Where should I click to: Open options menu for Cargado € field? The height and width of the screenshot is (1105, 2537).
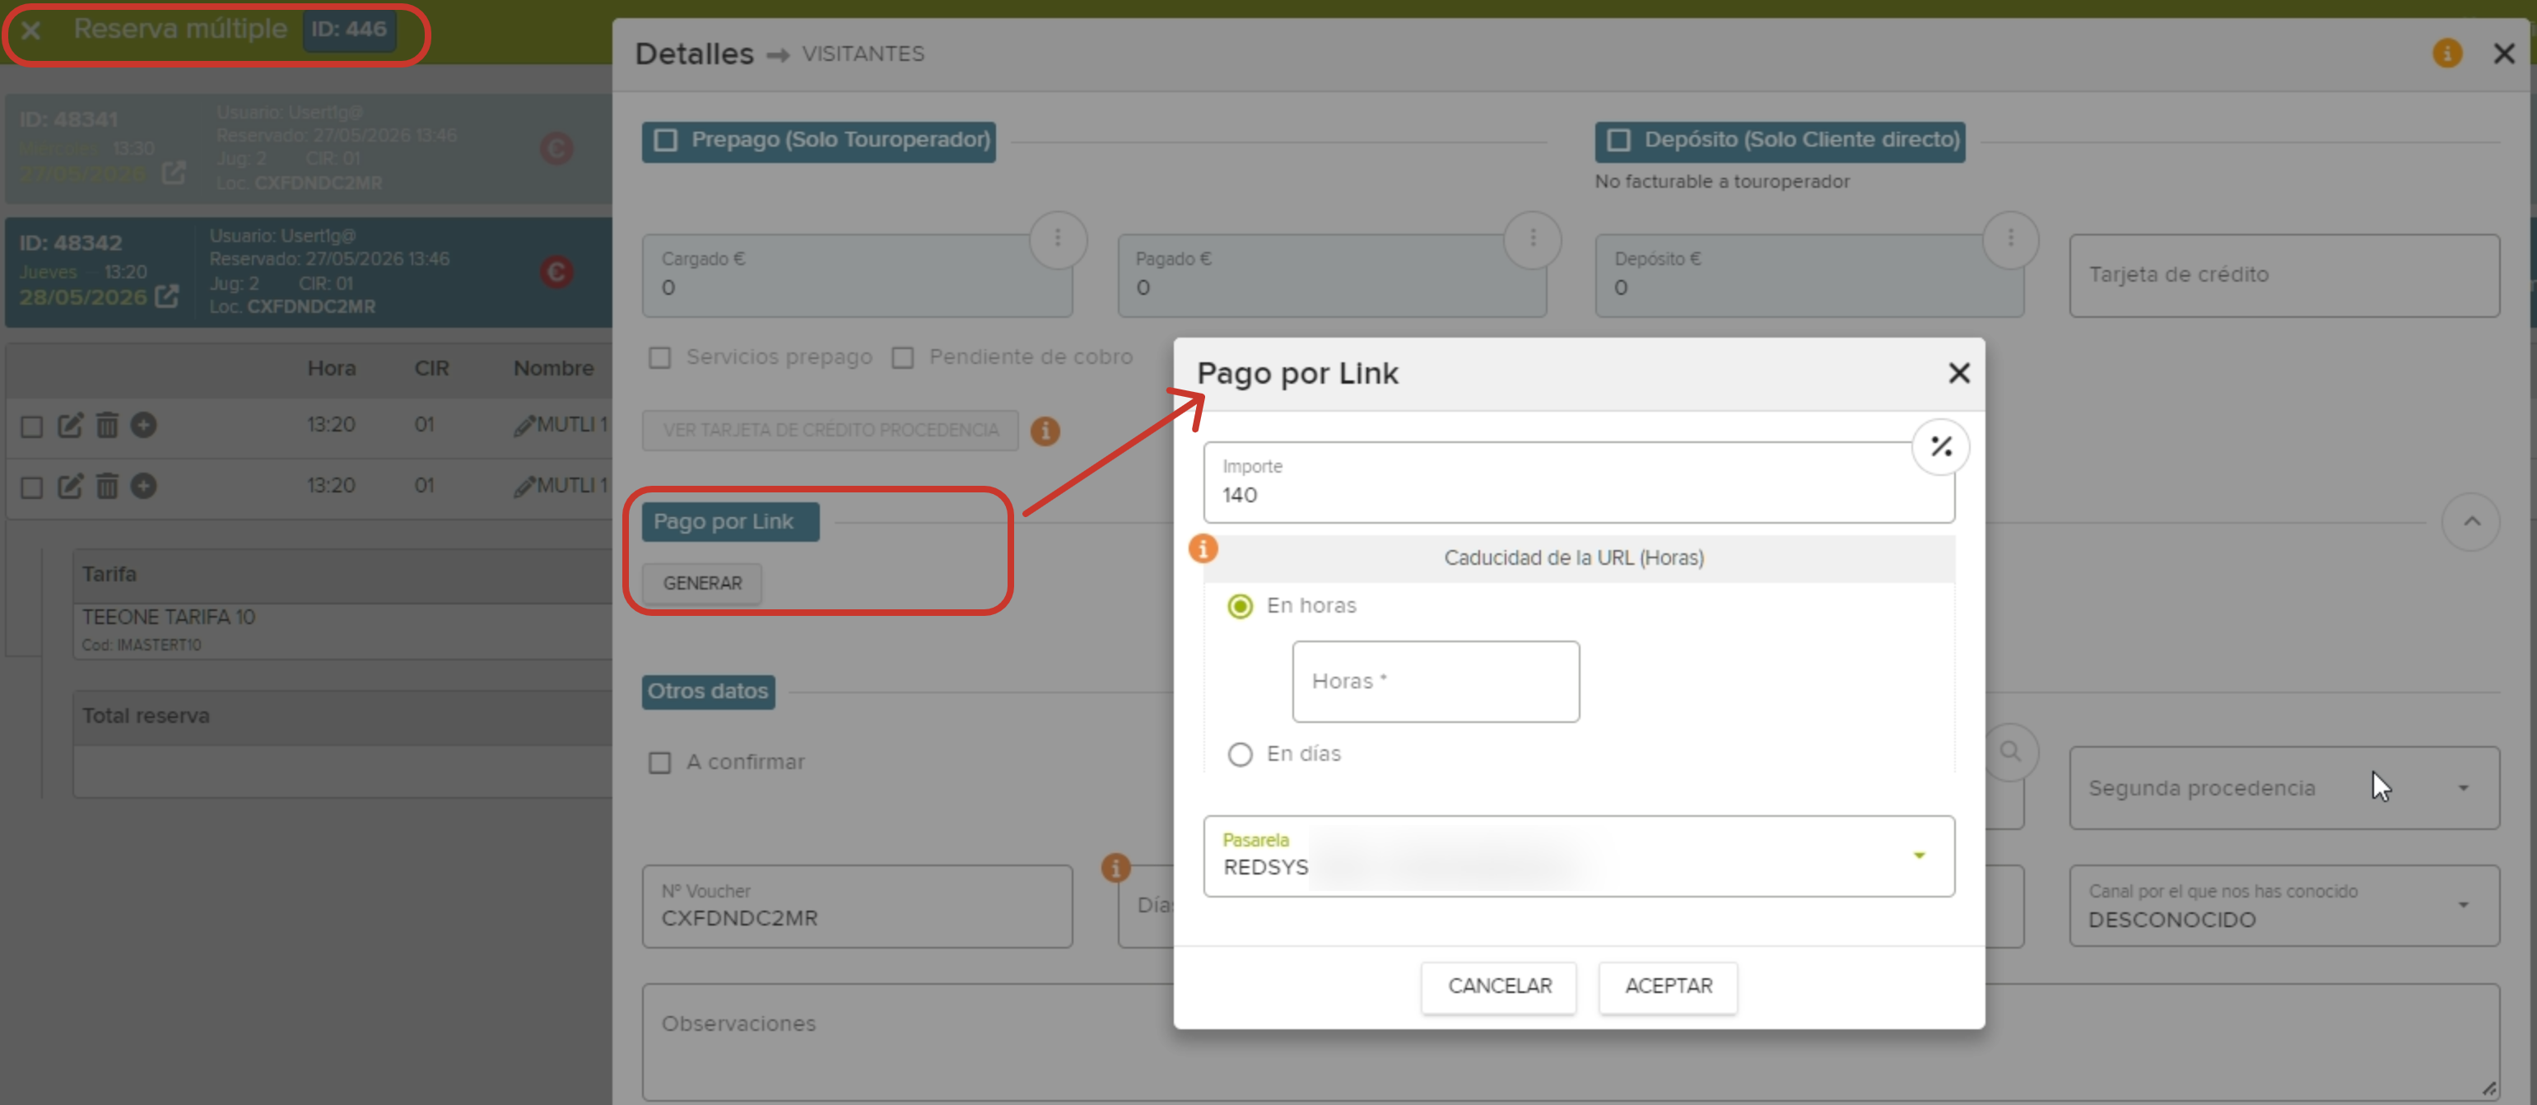[x=1058, y=238]
